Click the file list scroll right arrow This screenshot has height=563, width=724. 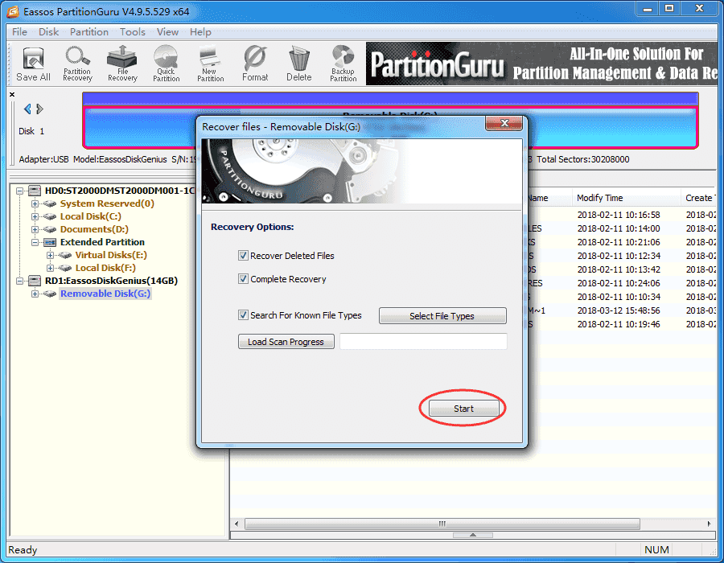click(710, 524)
